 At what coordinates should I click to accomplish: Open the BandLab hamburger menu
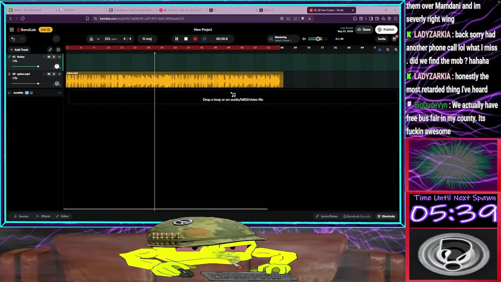click(x=12, y=29)
